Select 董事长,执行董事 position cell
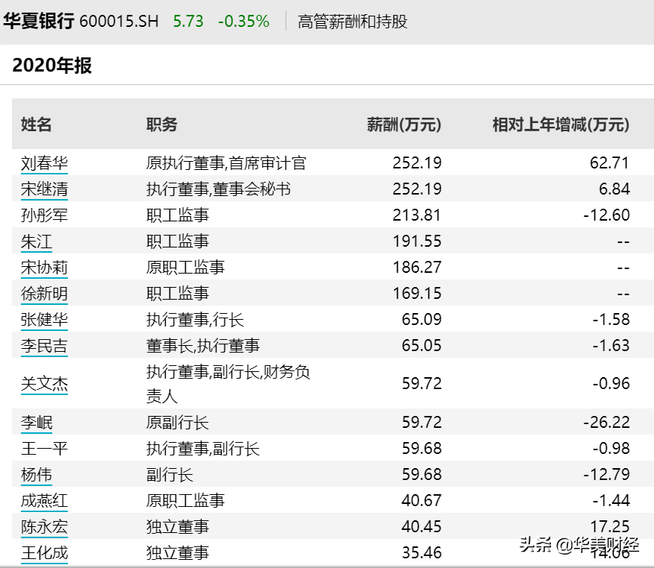The height and width of the screenshot is (568, 654). (203, 346)
